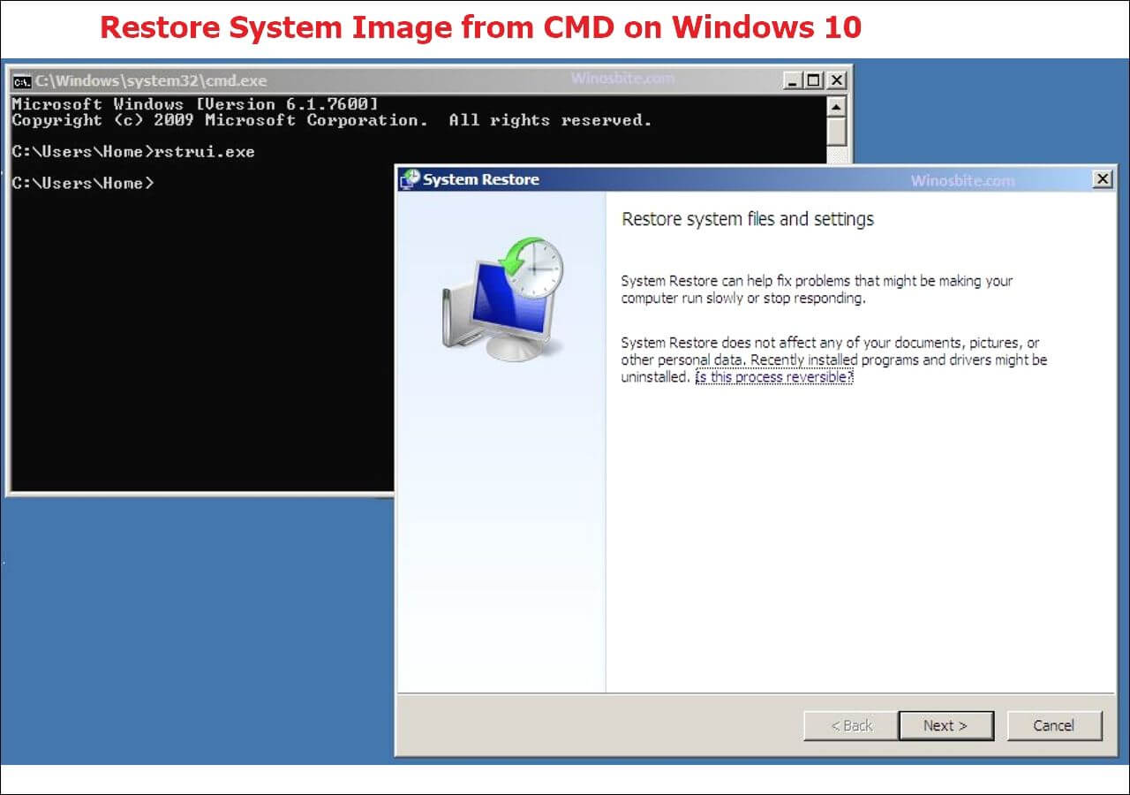Click the up arrow of the cmd scrollbar
The width and height of the screenshot is (1130, 795).
(837, 106)
